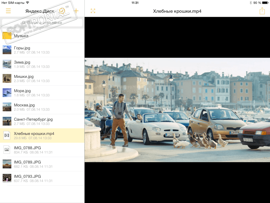Tap the Хлебные крошки.mp4 header title
The image size is (270, 203).
tap(177, 11)
